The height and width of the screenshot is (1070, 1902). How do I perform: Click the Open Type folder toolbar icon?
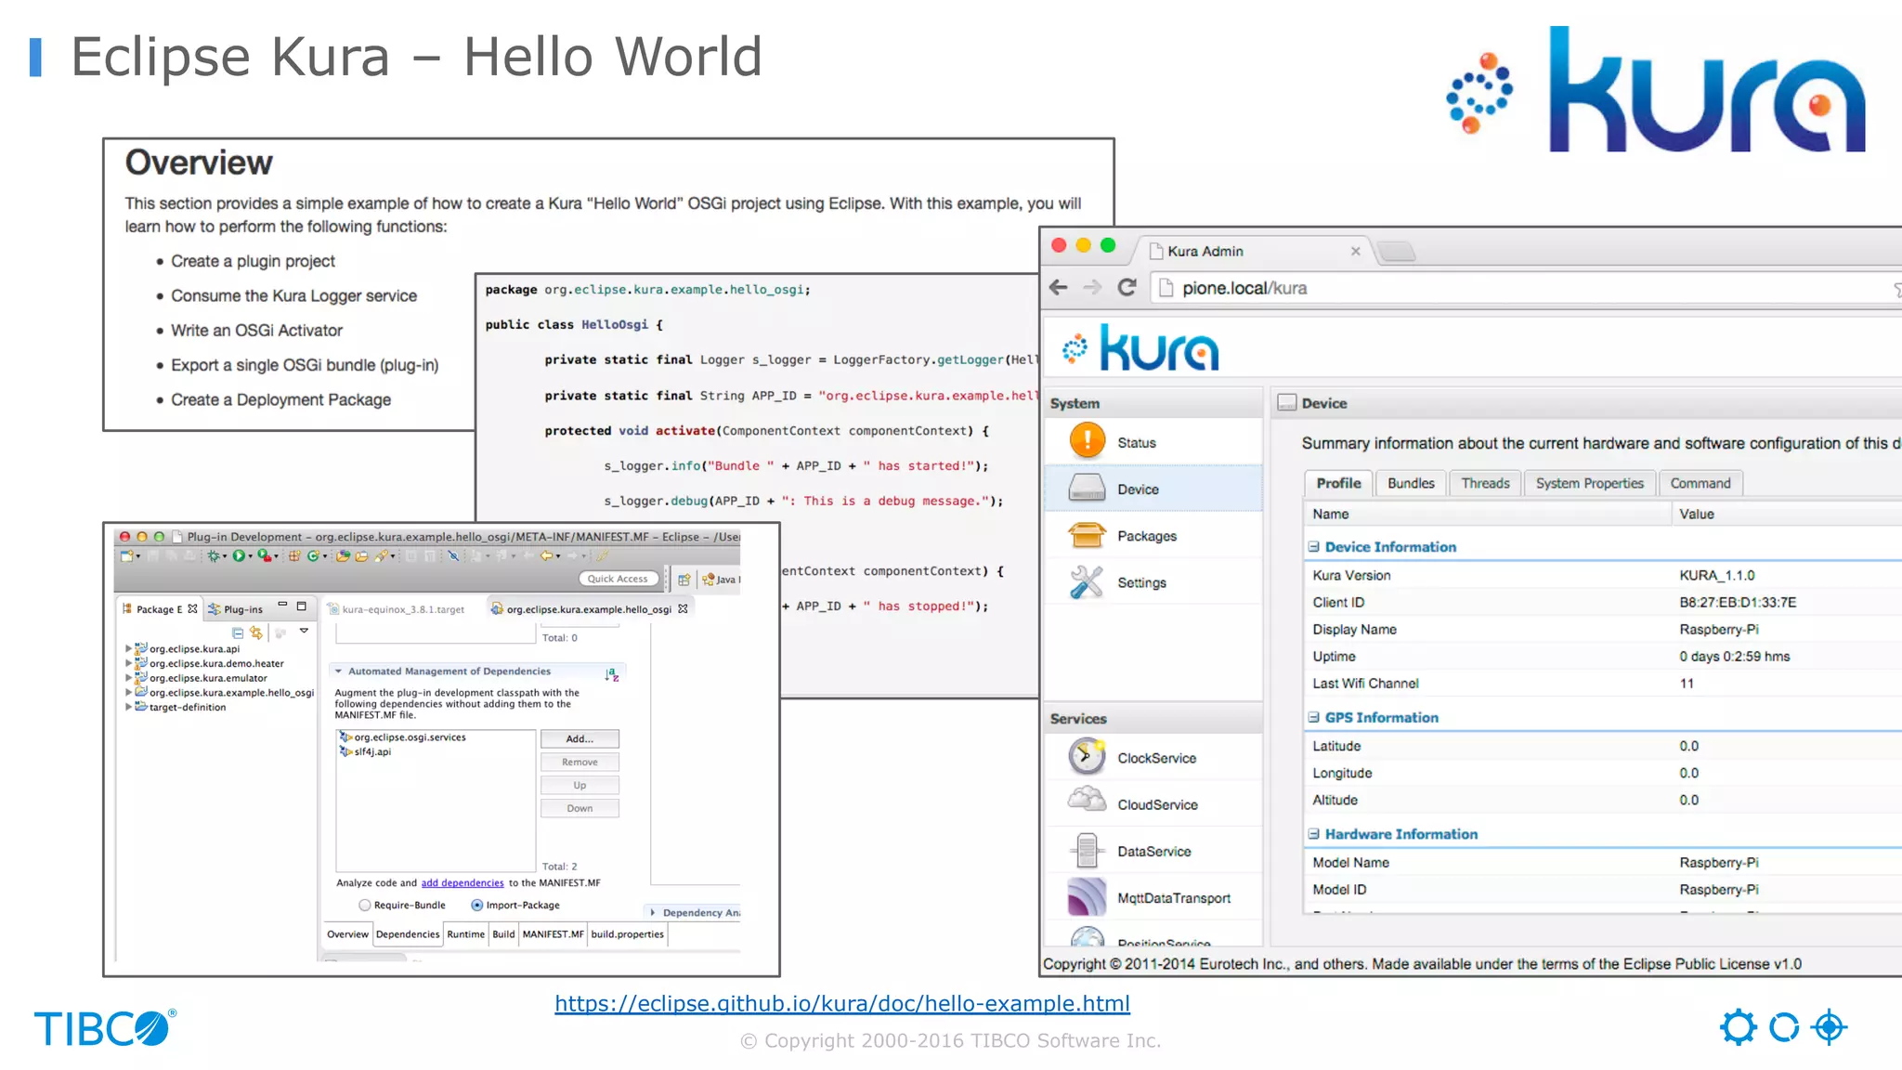343,556
